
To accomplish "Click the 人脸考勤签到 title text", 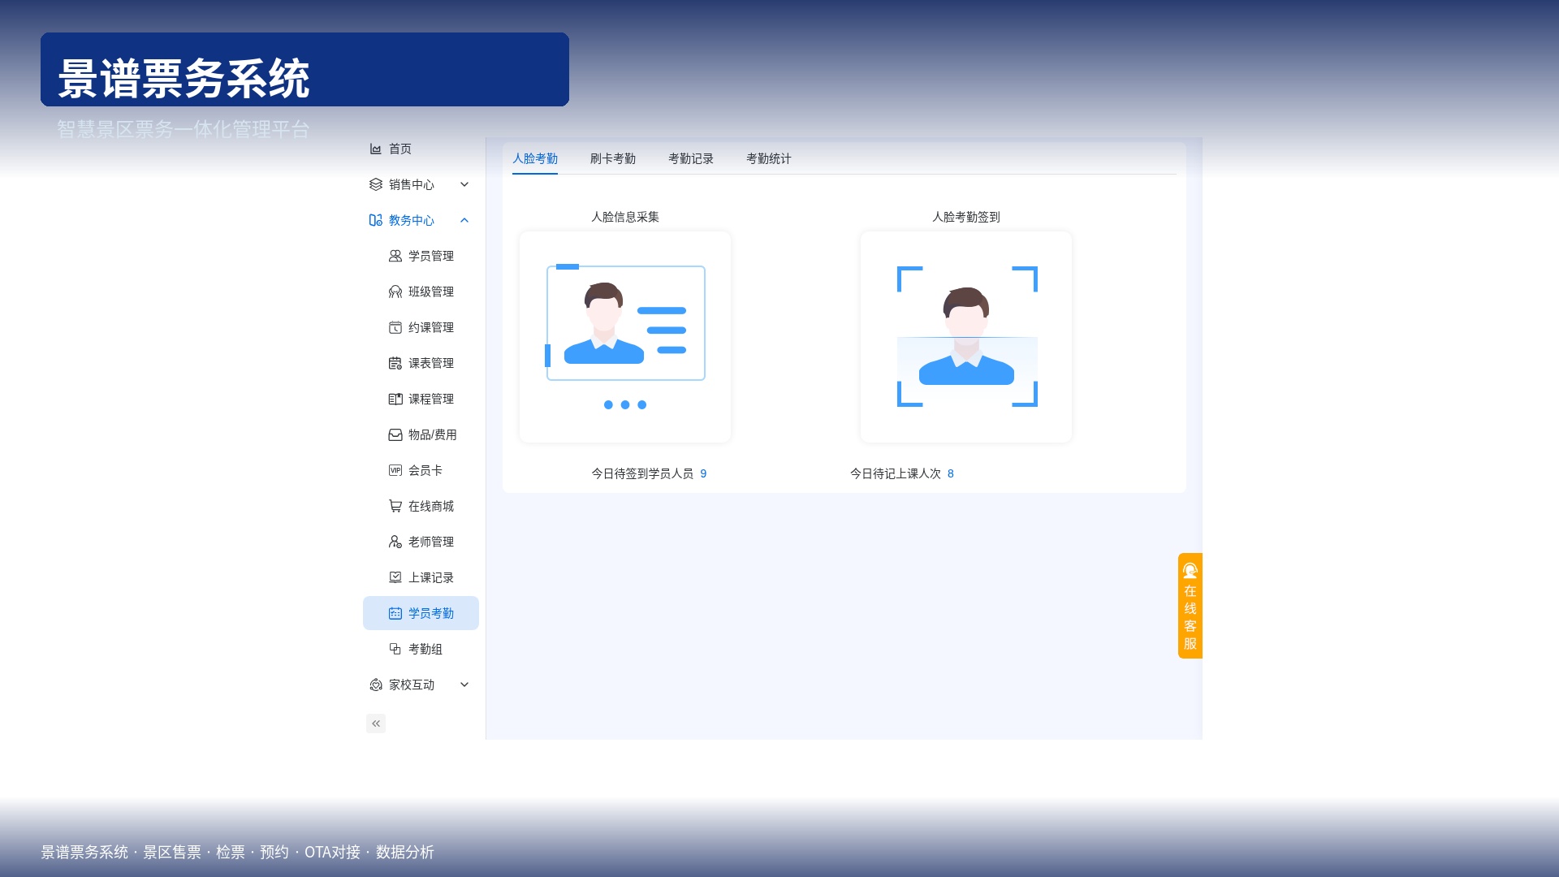I will tap(966, 217).
